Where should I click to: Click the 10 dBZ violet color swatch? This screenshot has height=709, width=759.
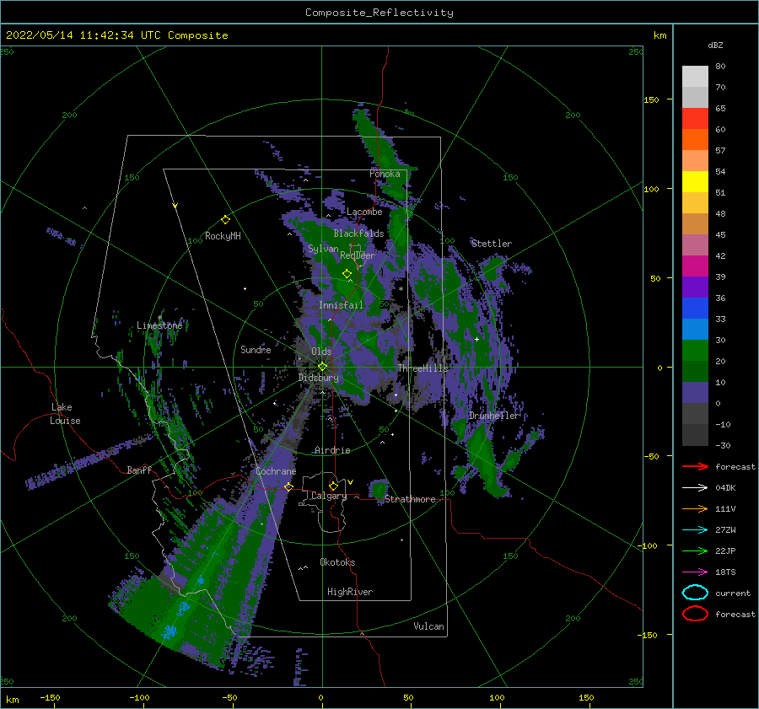point(695,392)
